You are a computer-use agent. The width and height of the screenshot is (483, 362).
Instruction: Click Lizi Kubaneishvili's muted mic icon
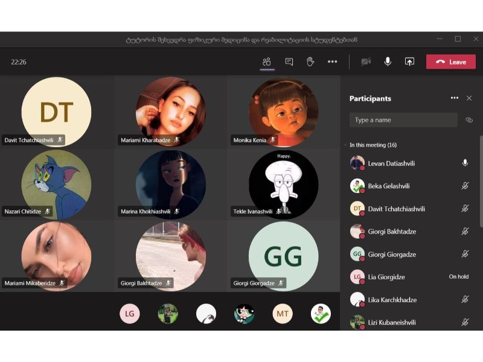click(465, 322)
